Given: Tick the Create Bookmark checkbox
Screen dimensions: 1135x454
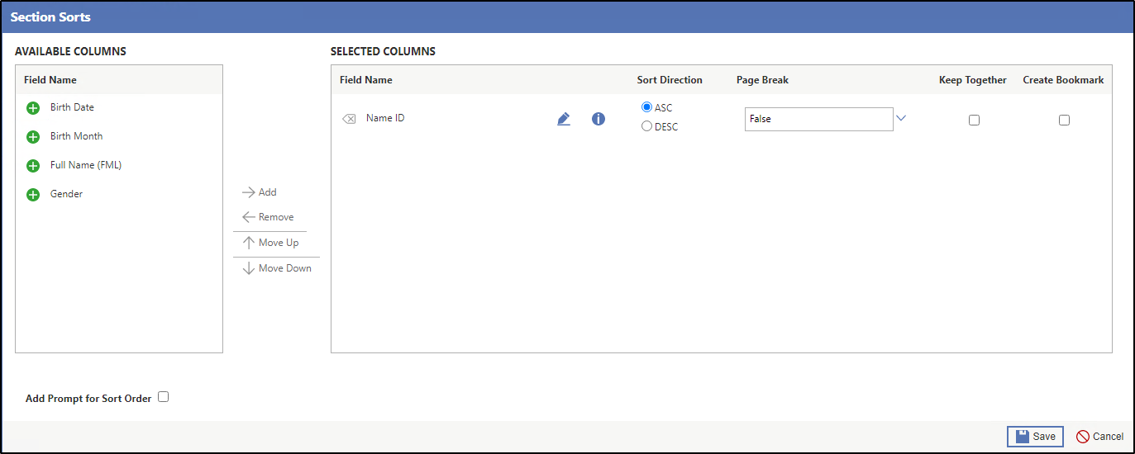Looking at the screenshot, I should tap(1064, 120).
